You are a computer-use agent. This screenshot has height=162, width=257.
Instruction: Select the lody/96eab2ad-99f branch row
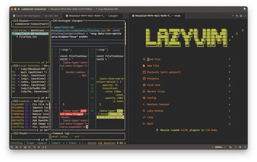[30, 69]
